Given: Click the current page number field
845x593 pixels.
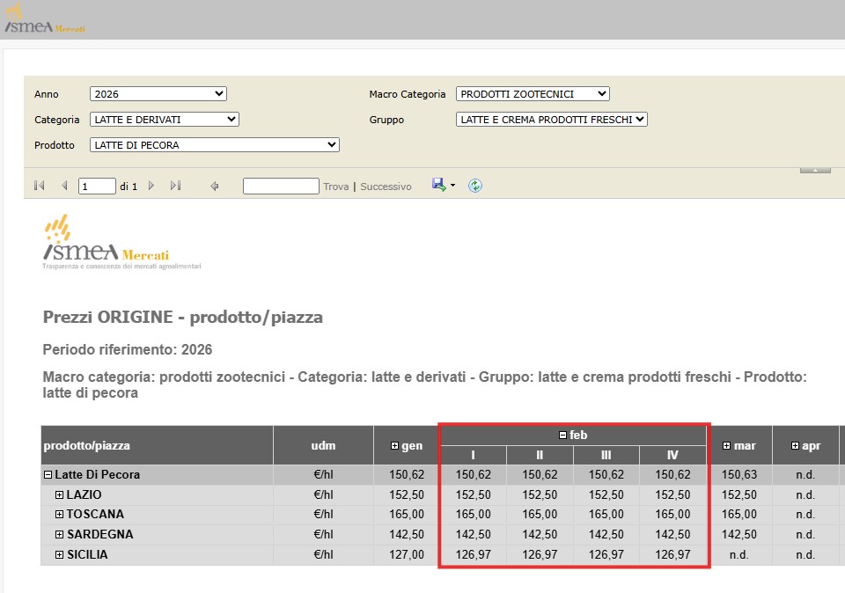Looking at the screenshot, I should click(97, 187).
